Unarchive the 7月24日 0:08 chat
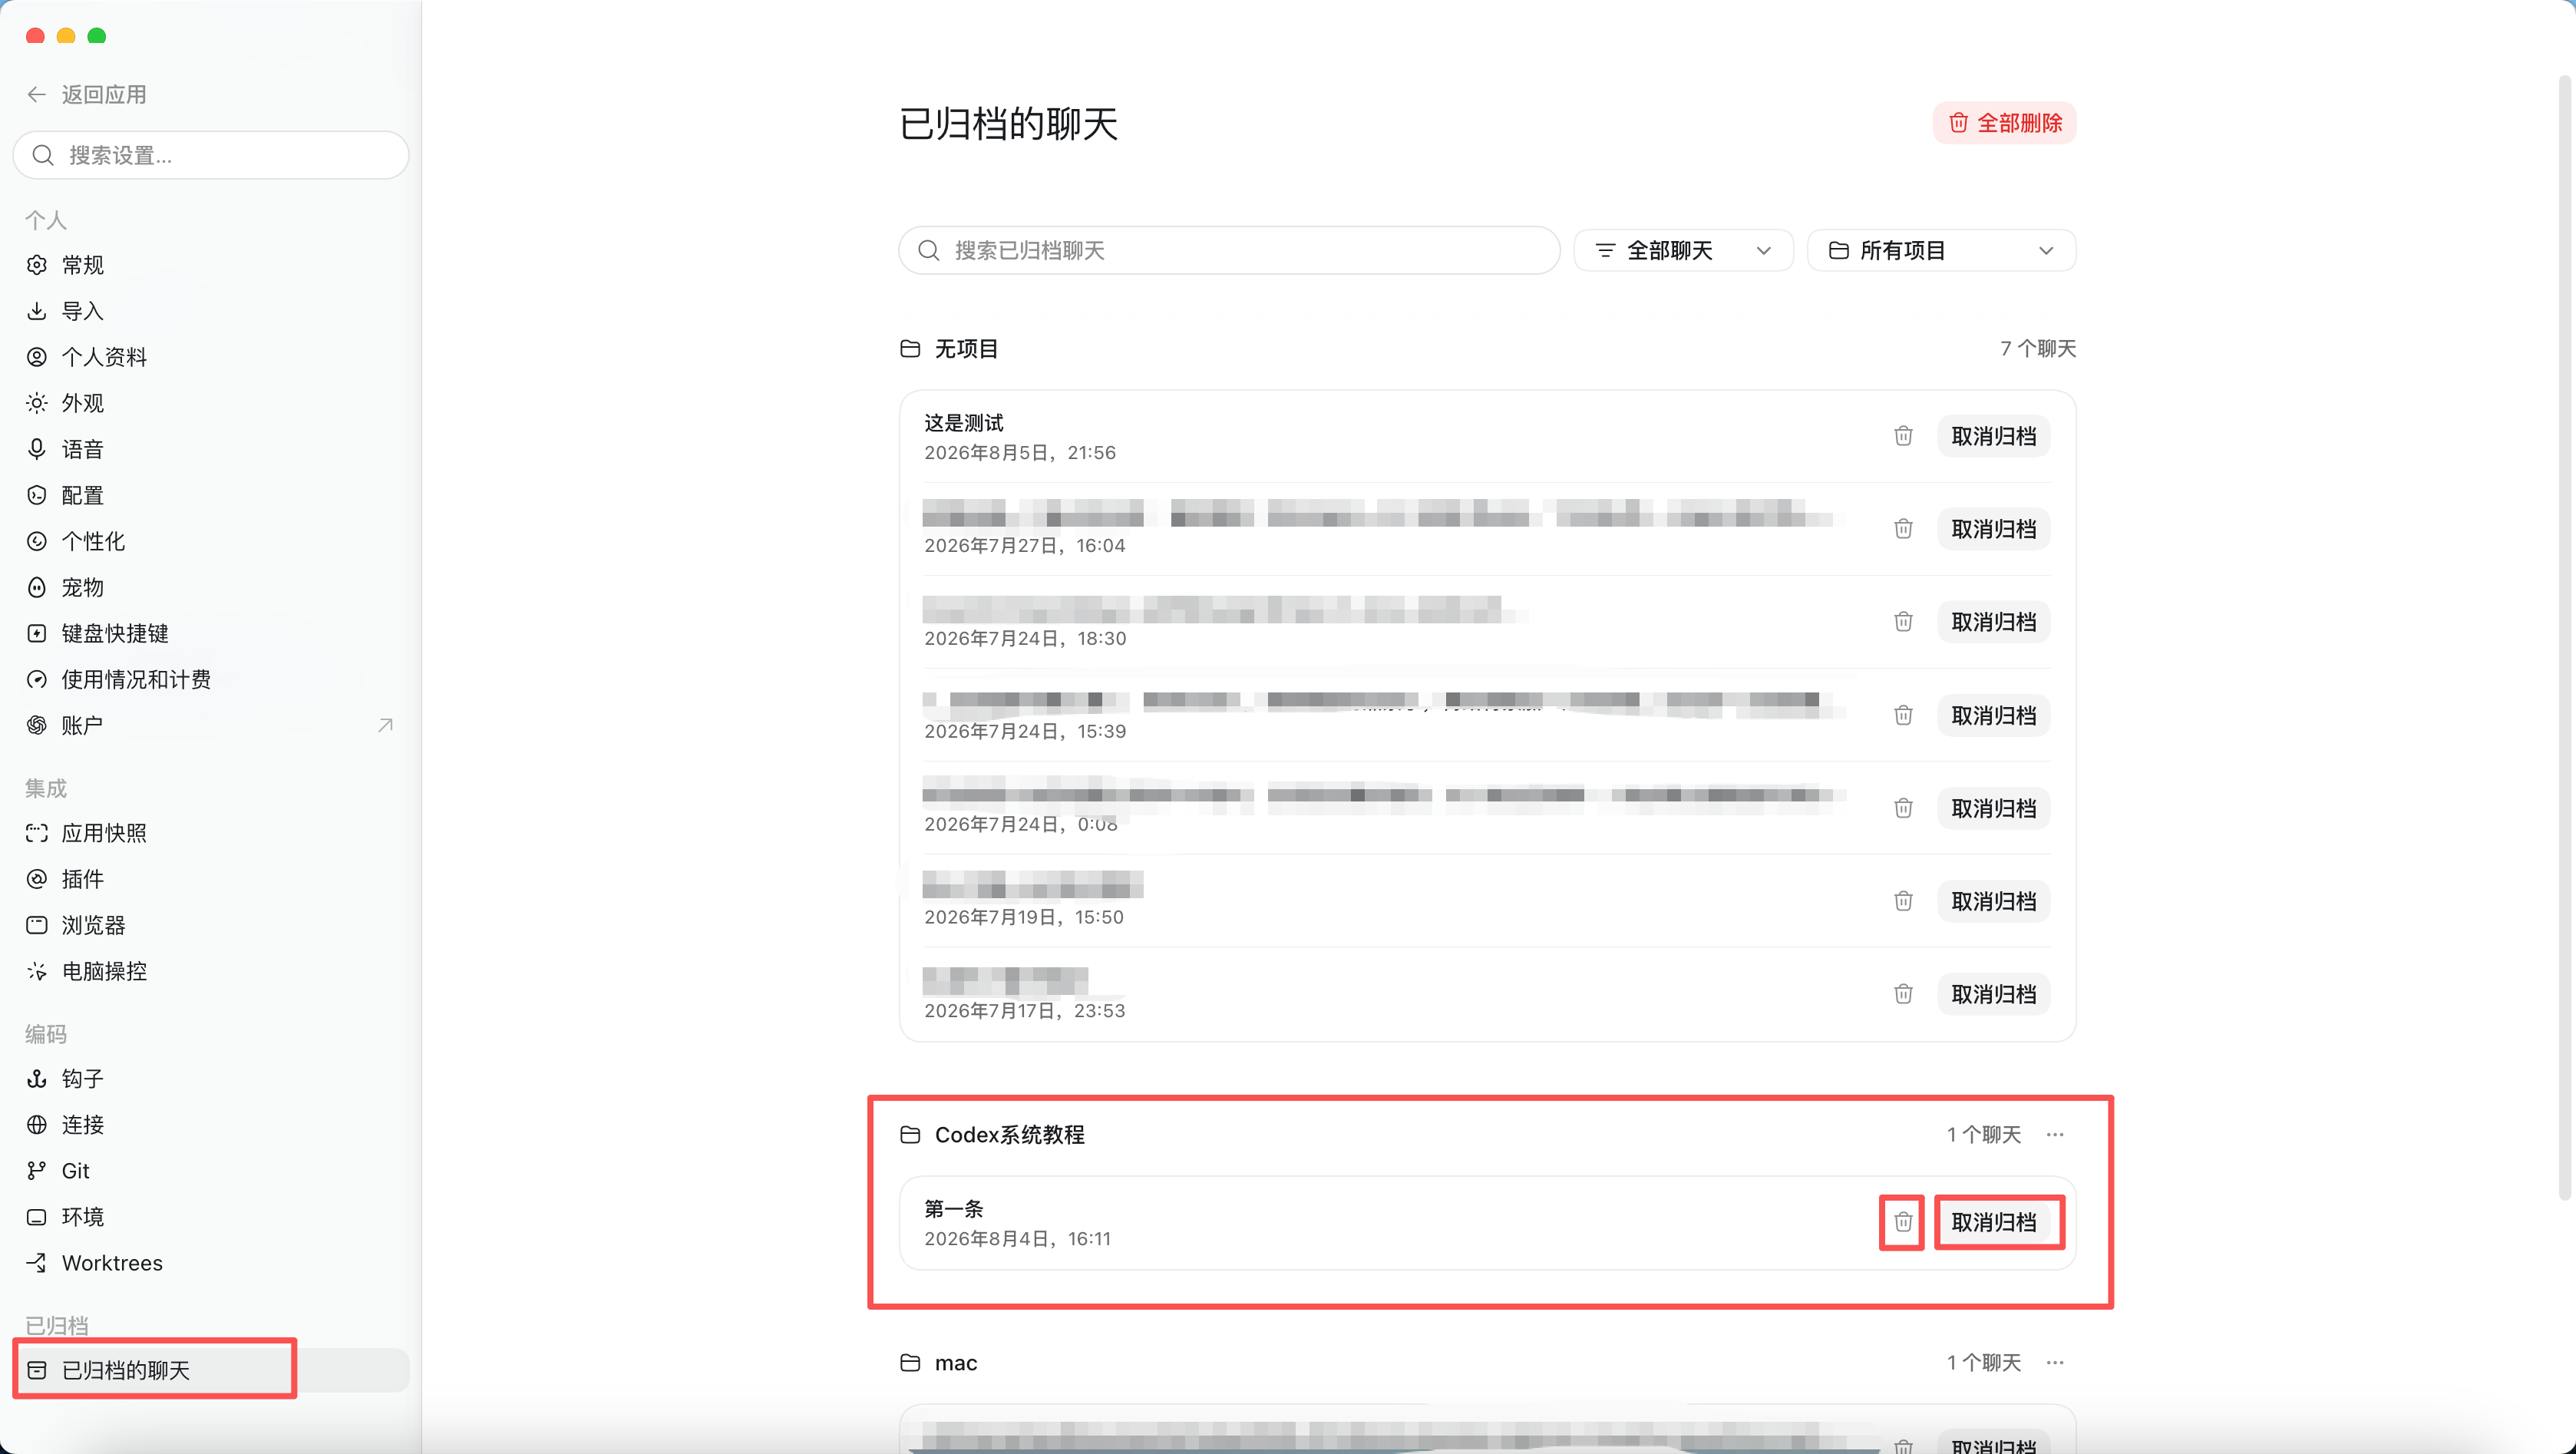 1994,808
